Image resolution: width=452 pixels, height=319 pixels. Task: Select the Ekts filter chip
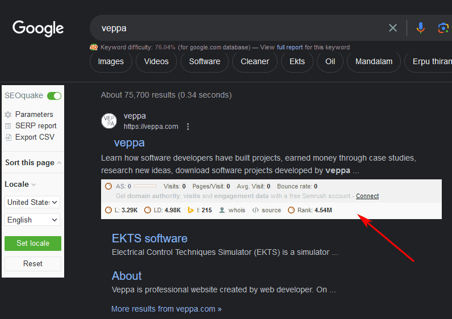pos(297,62)
